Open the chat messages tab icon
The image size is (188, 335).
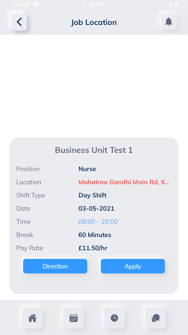[x=155, y=318]
